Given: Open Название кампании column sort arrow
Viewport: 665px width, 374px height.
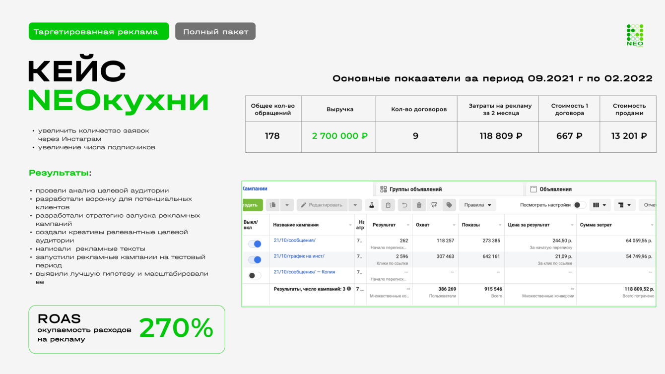Looking at the screenshot, I should [x=350, y=225].
